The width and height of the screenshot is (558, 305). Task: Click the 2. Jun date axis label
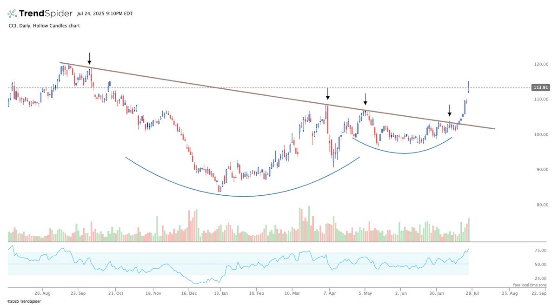pos(401,294)
